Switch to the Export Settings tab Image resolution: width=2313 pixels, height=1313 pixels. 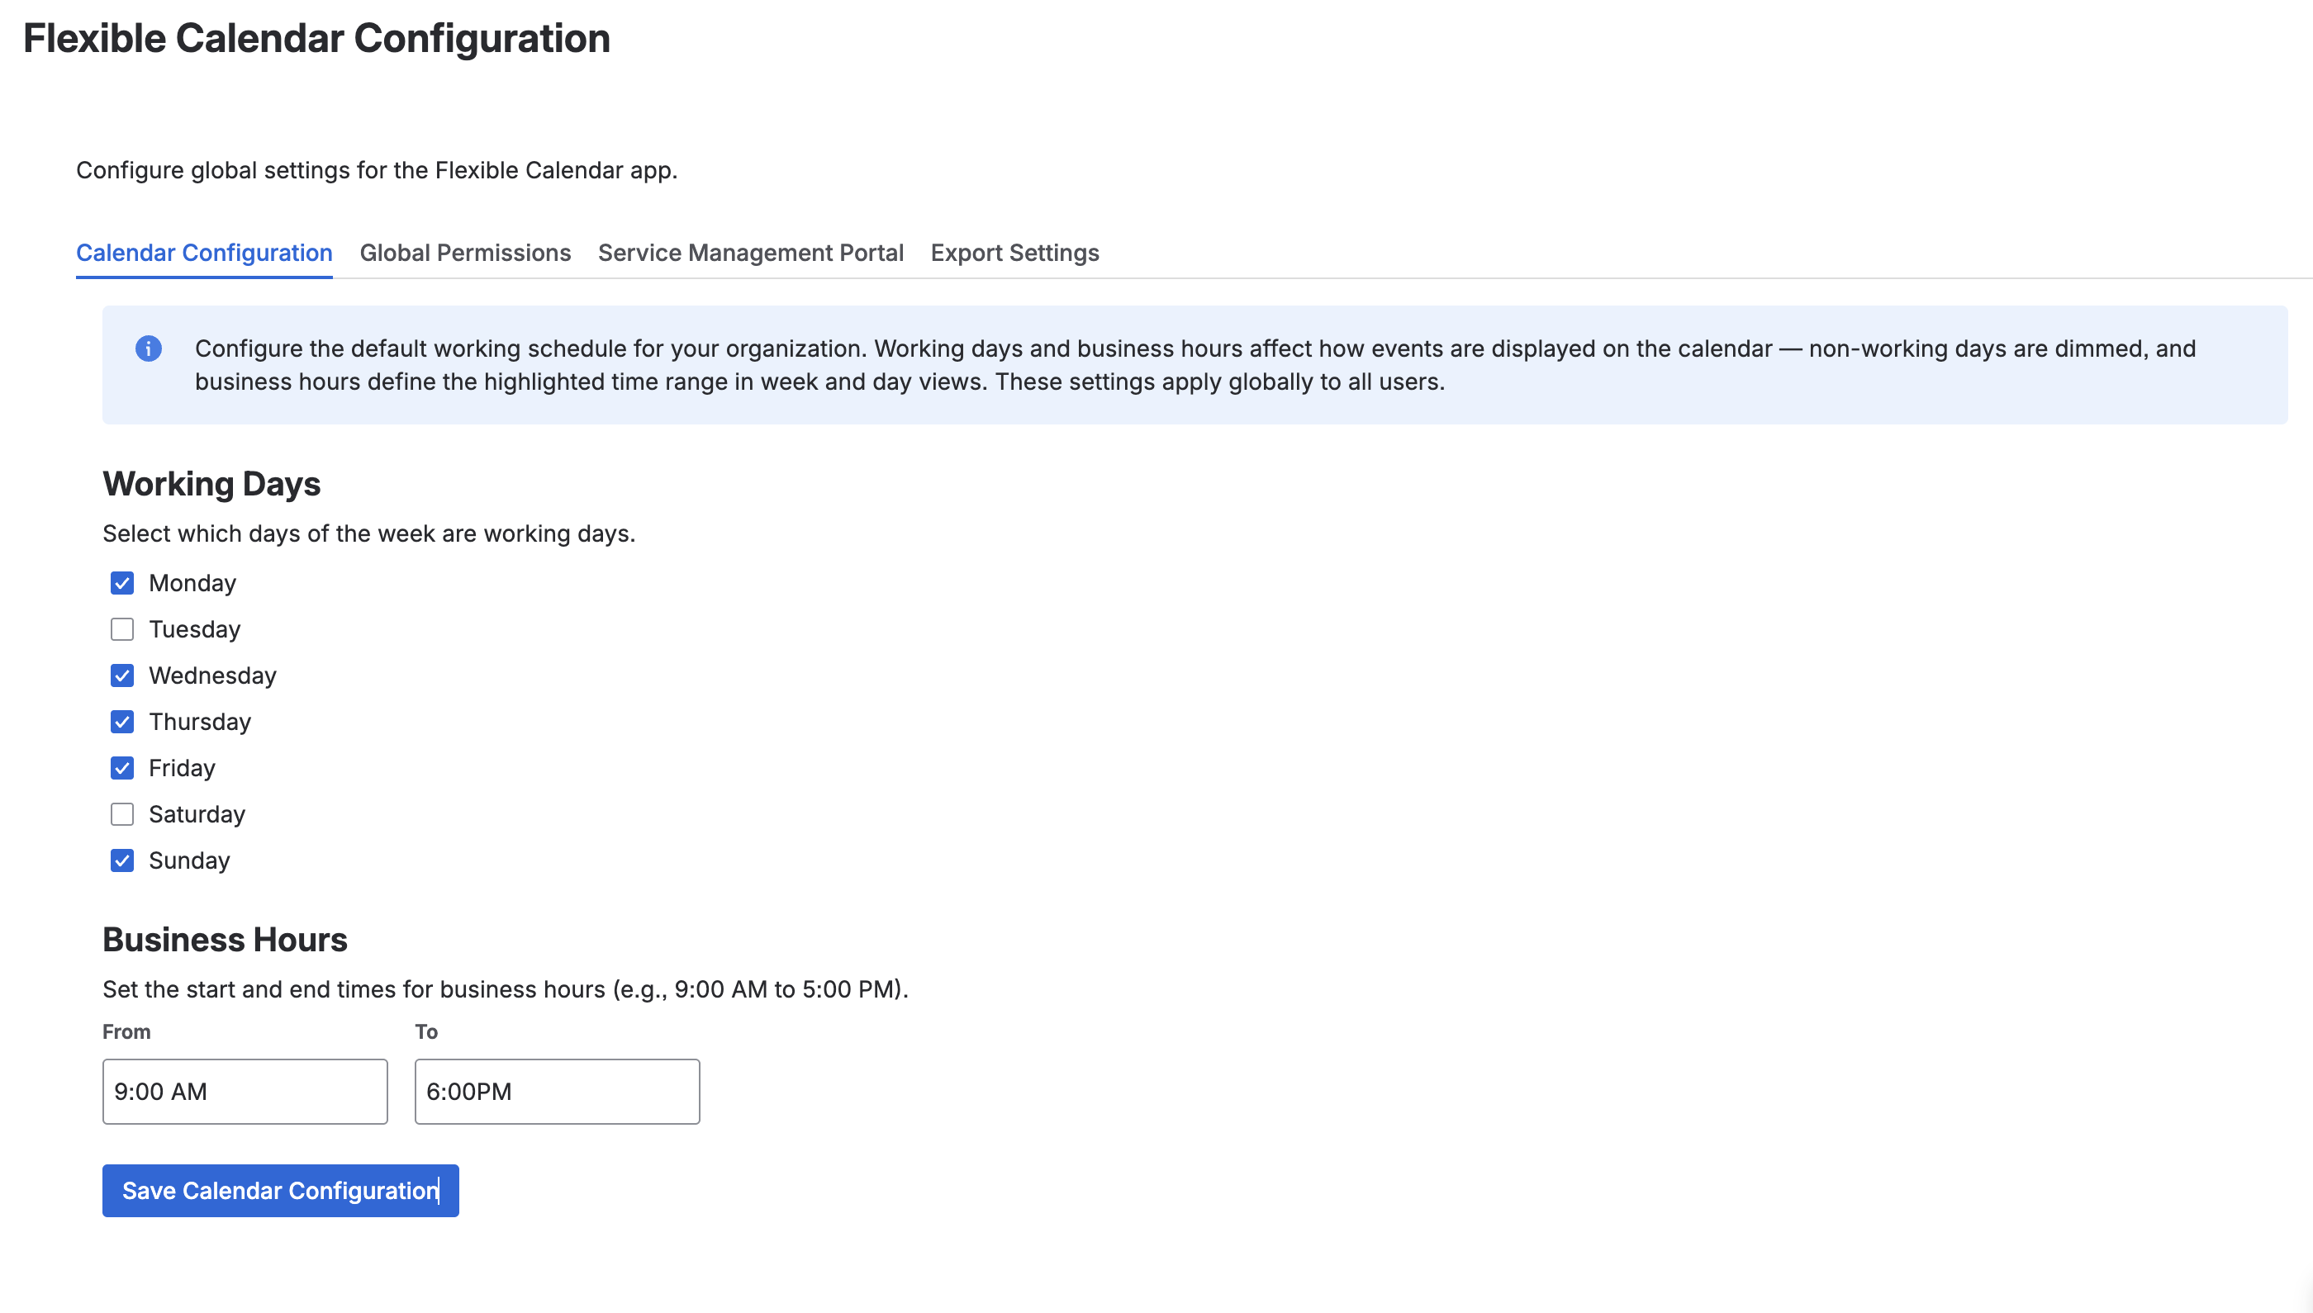click(x=1015, y=254)
